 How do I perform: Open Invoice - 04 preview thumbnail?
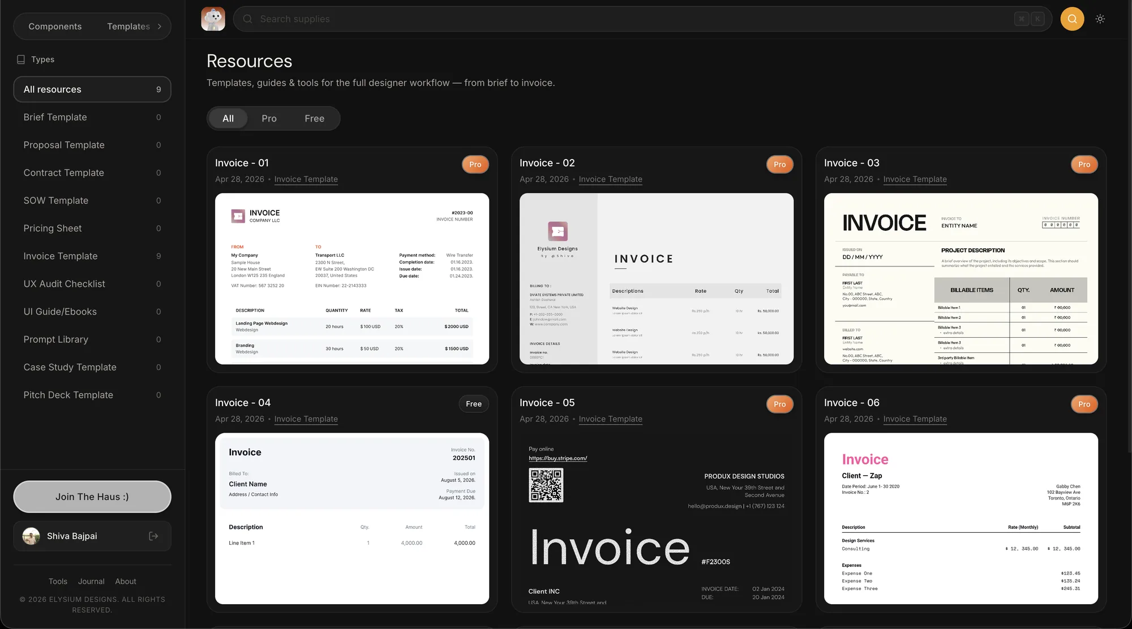352,519
